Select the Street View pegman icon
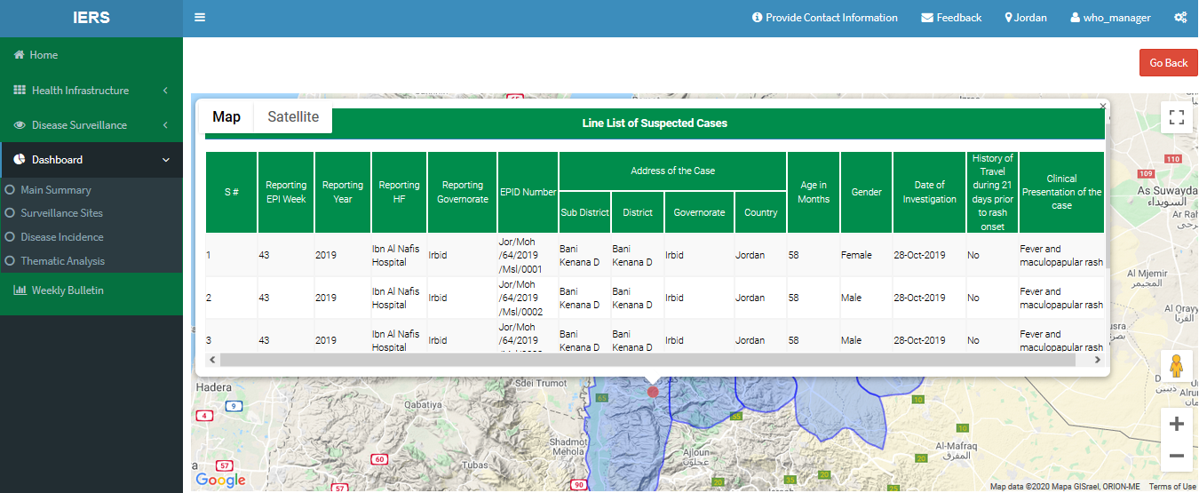Screen dimensions: 1199x493 (x=1177, y=366)
